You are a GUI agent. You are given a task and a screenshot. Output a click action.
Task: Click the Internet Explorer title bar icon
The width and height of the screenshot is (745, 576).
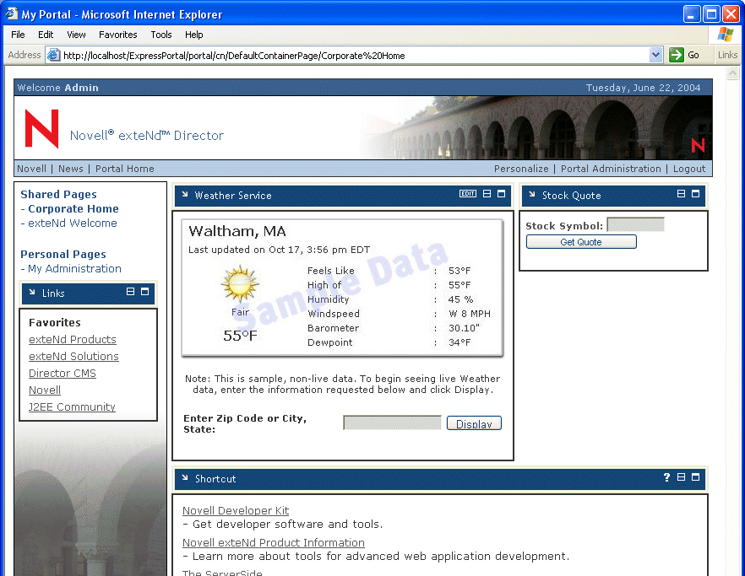pos(12,13)
